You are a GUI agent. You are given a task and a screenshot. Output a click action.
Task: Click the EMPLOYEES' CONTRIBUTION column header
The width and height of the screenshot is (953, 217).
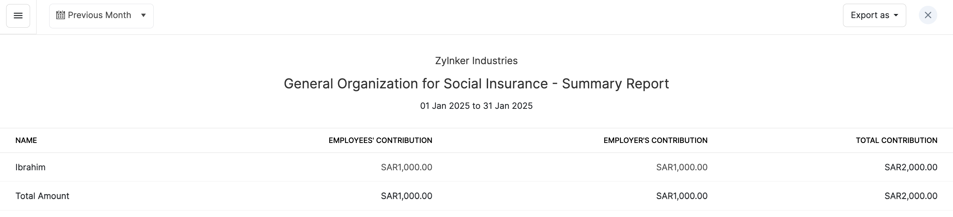[x=380, y=141]
